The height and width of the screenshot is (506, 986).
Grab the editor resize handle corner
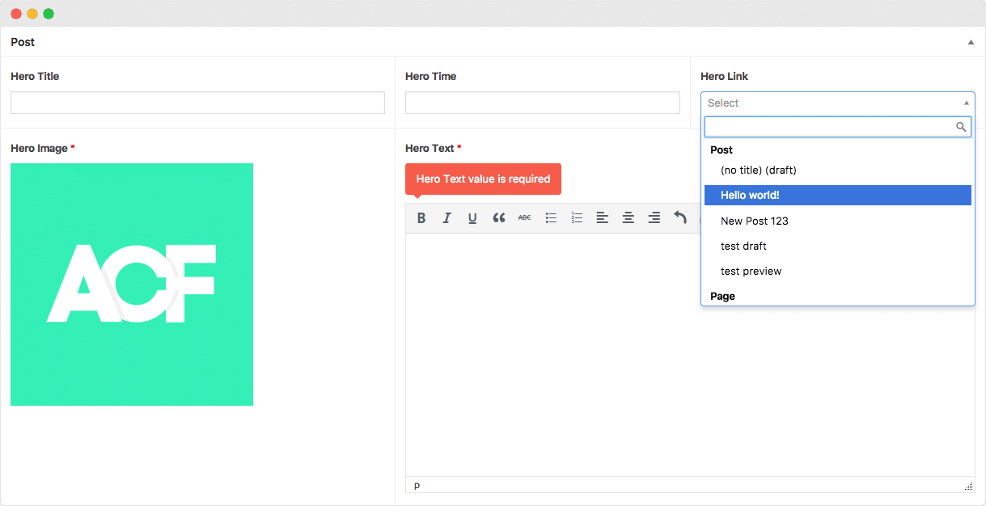tap(968, 486)
